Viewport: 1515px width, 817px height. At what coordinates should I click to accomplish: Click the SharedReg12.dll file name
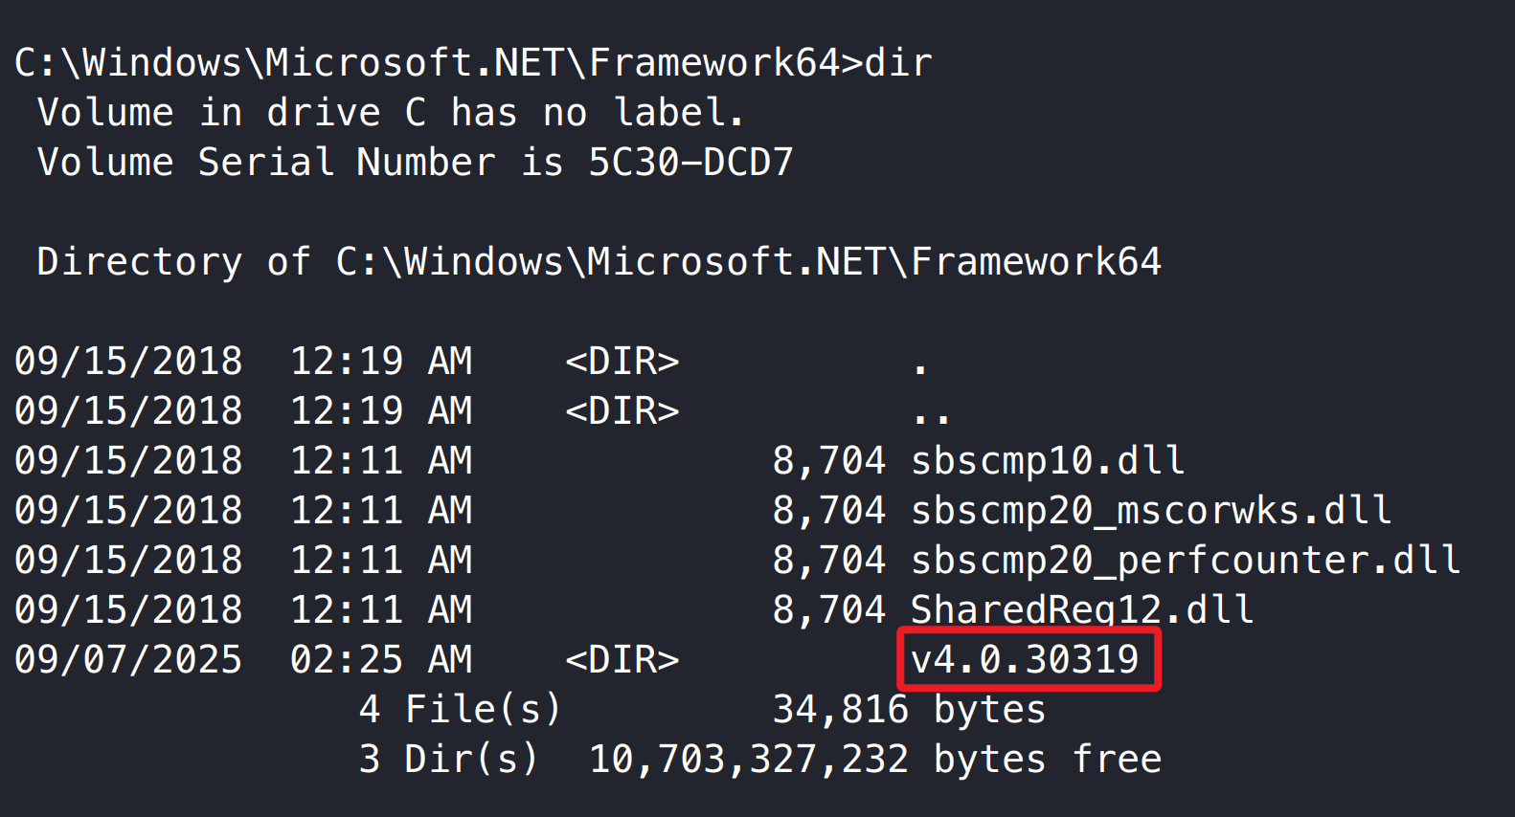point(1081,609)
